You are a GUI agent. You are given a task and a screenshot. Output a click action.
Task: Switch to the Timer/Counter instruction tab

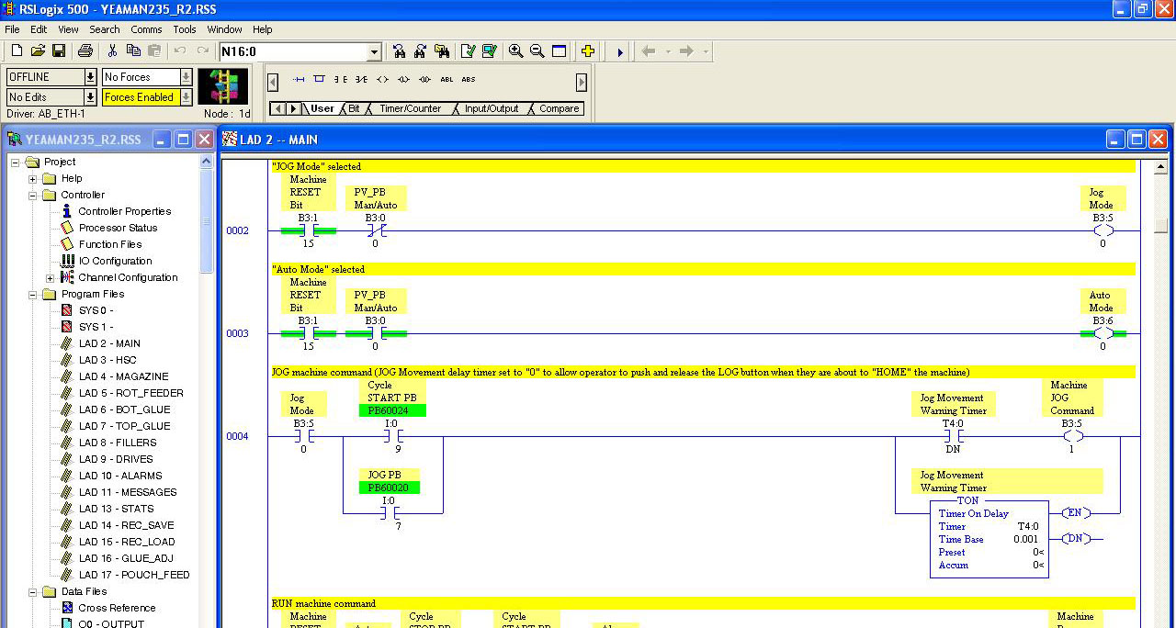[x=410, y=108]
